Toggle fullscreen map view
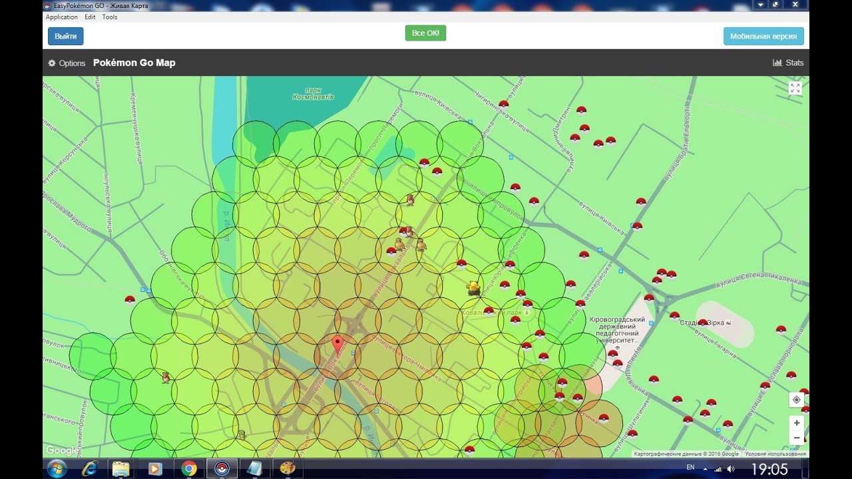This screenshot has width=852, height=479. click(x=795, y=88)
